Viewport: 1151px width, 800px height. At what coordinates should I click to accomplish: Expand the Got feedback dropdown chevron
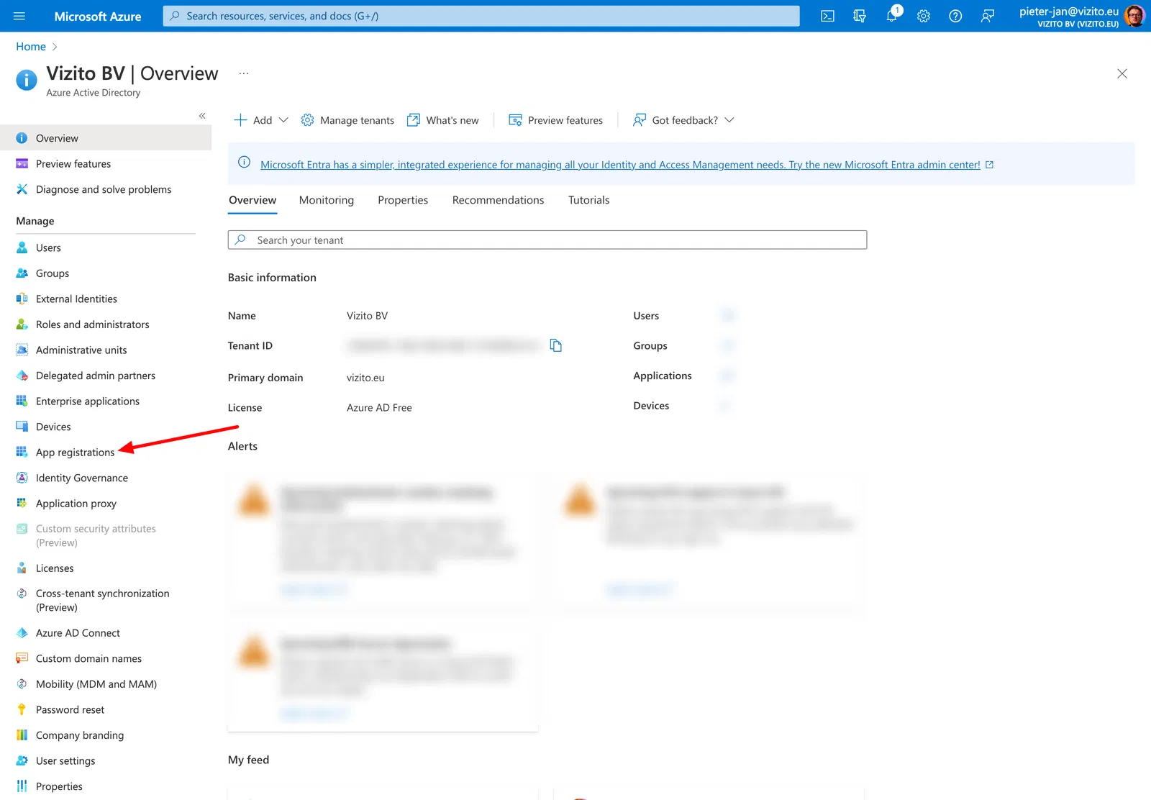click(729, 120)
